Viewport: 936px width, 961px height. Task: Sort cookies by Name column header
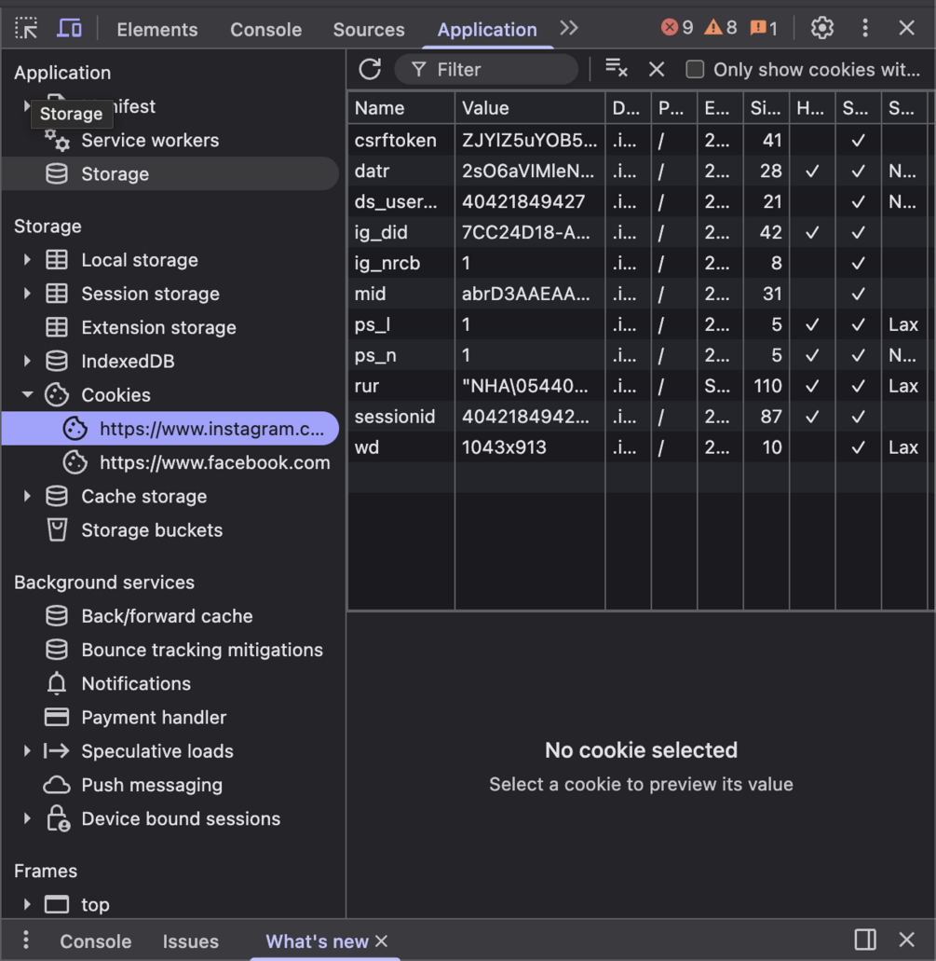coord(401,108)
